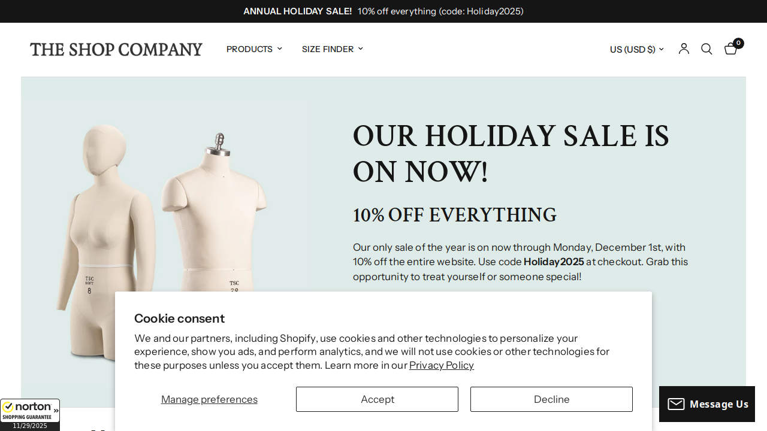Image resolution: width=767 pixels, height=431 pixels.
Task: Open Manage preferences for cookies
Action: pyautogui.click(x=209, y=399)
